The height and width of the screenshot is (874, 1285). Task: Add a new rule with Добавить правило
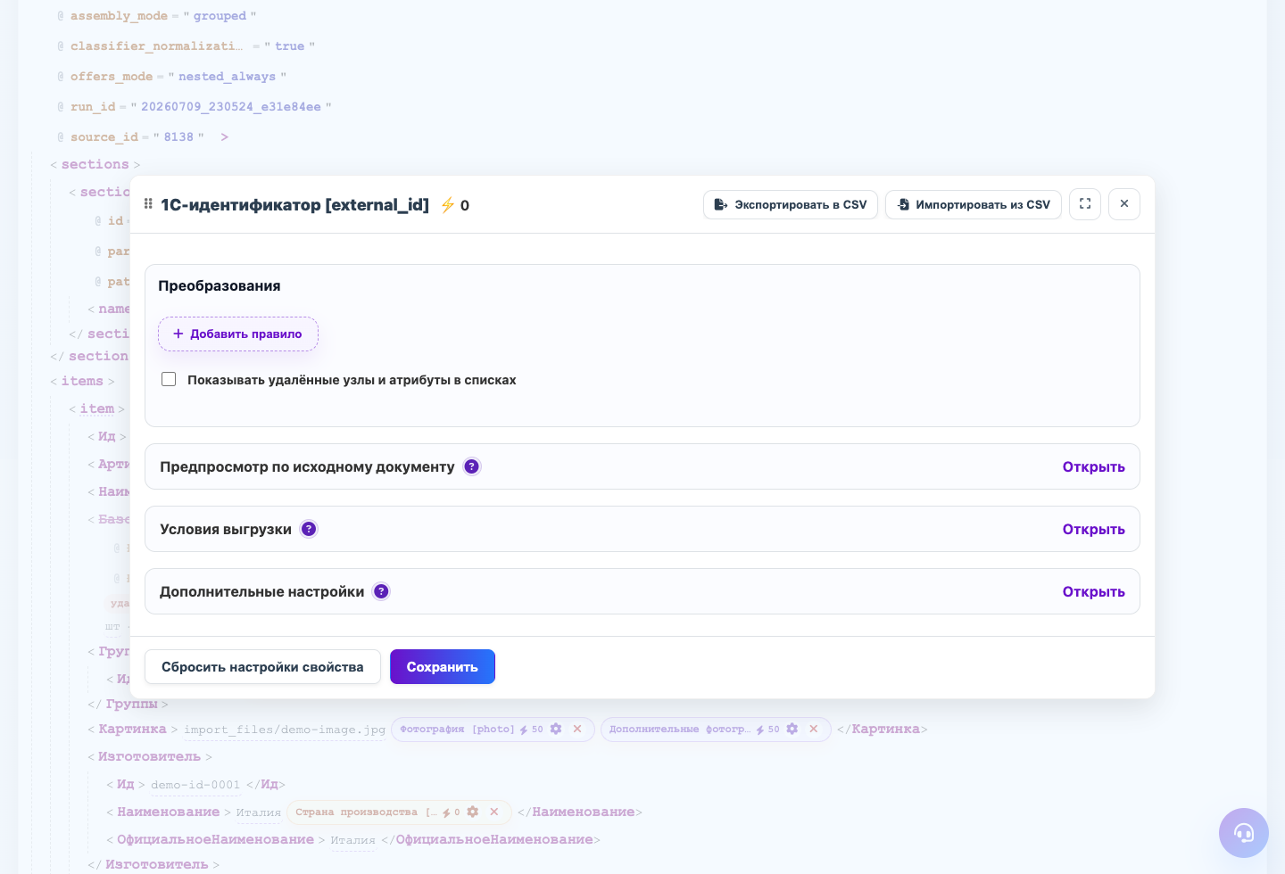[238, 334]
